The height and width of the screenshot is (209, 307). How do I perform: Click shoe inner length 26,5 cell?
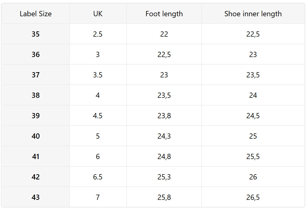pyautogui.click(x=253, y=197)
